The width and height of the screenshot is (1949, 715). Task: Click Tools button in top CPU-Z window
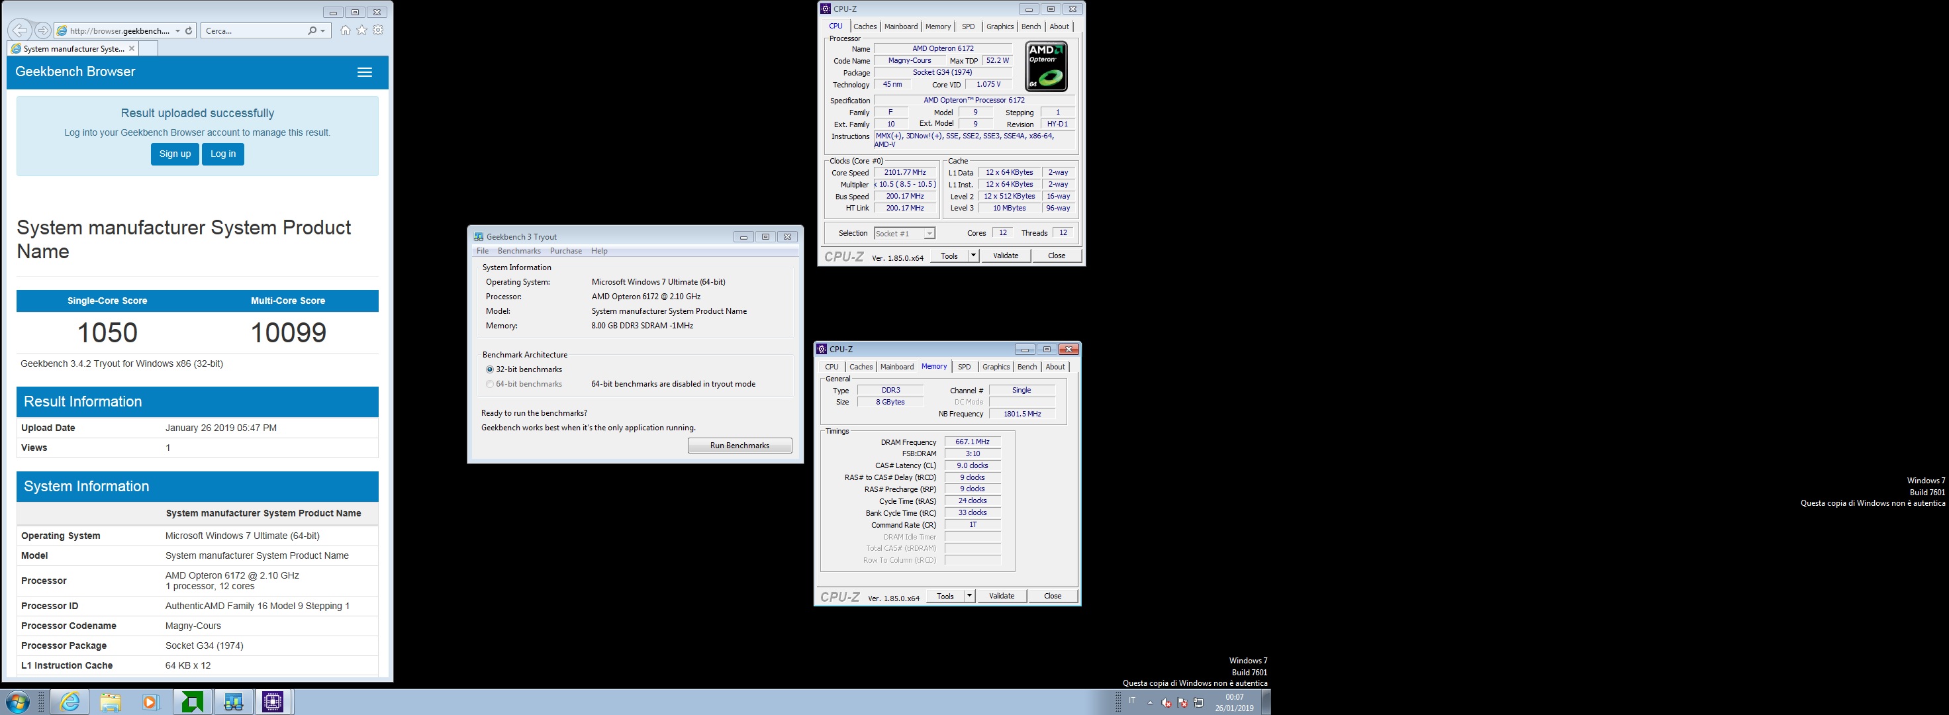[949, 256]
